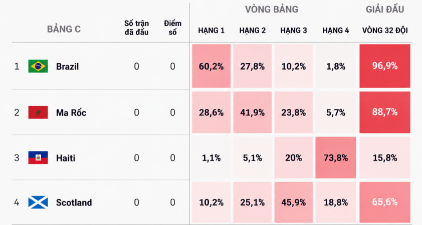Click the BẢNG C group label
The height and width of the screenshot is (225, 422).
tap(64, 29)
